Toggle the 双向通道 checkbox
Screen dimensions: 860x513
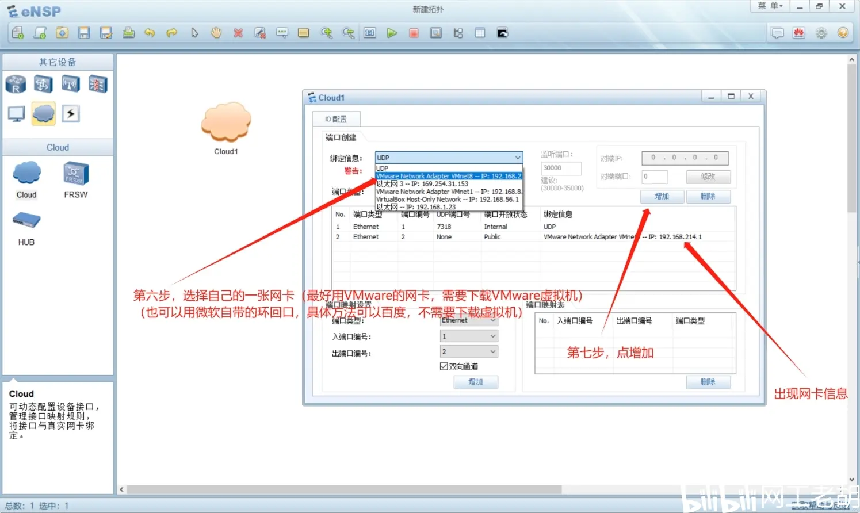444,366
